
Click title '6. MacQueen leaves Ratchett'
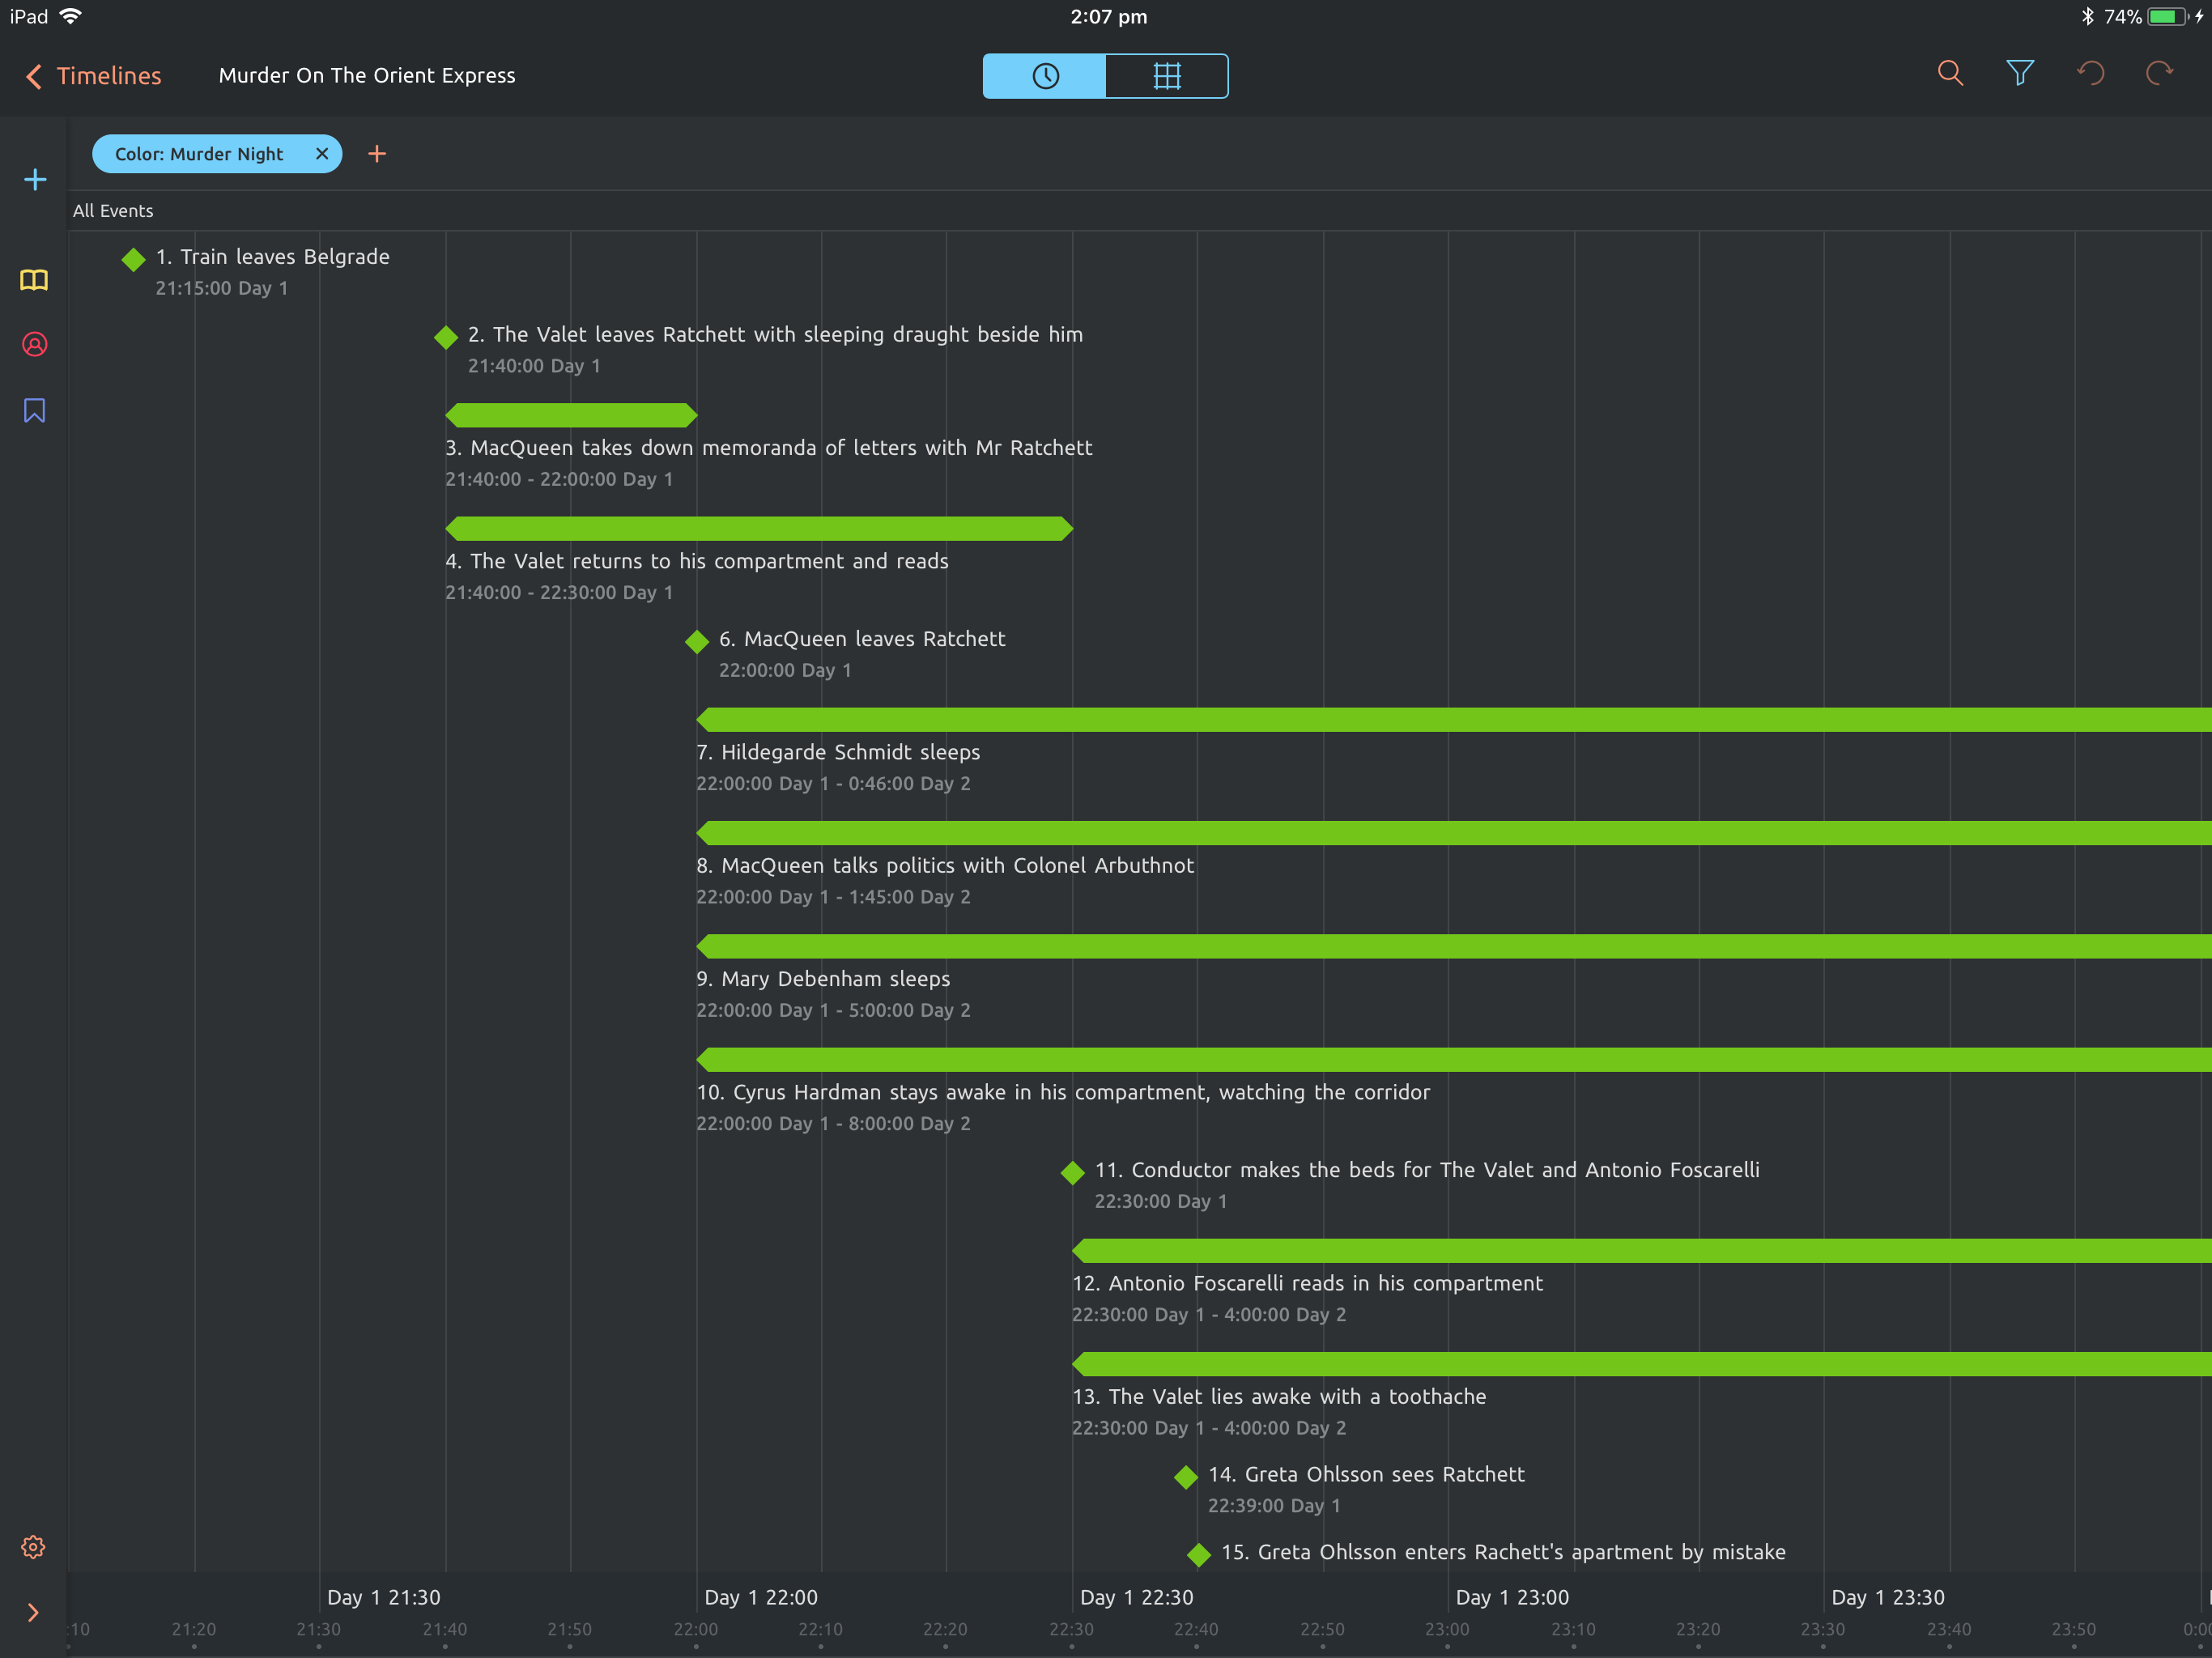862,639
